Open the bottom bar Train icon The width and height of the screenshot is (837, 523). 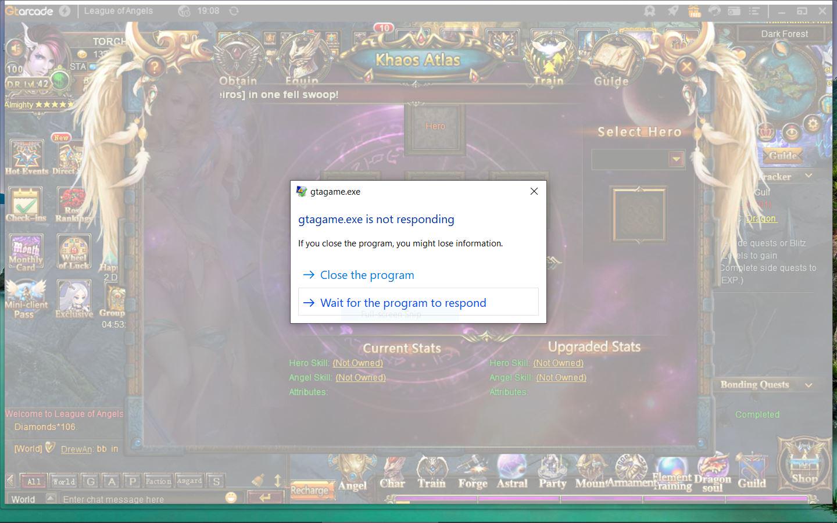pos(431,472)
